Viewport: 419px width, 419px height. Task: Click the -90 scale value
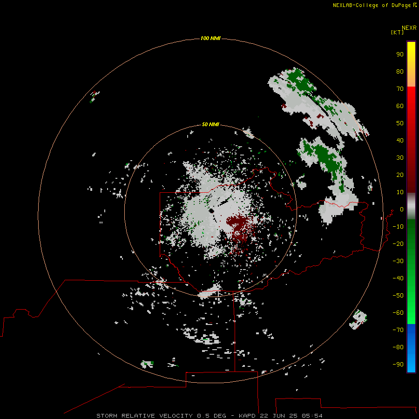[x=398, y=365]
